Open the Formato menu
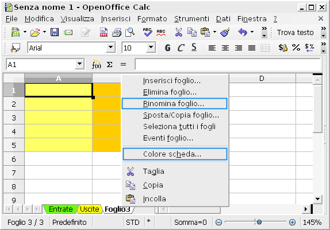The image size is (330, 230). [x=152, y=19]
